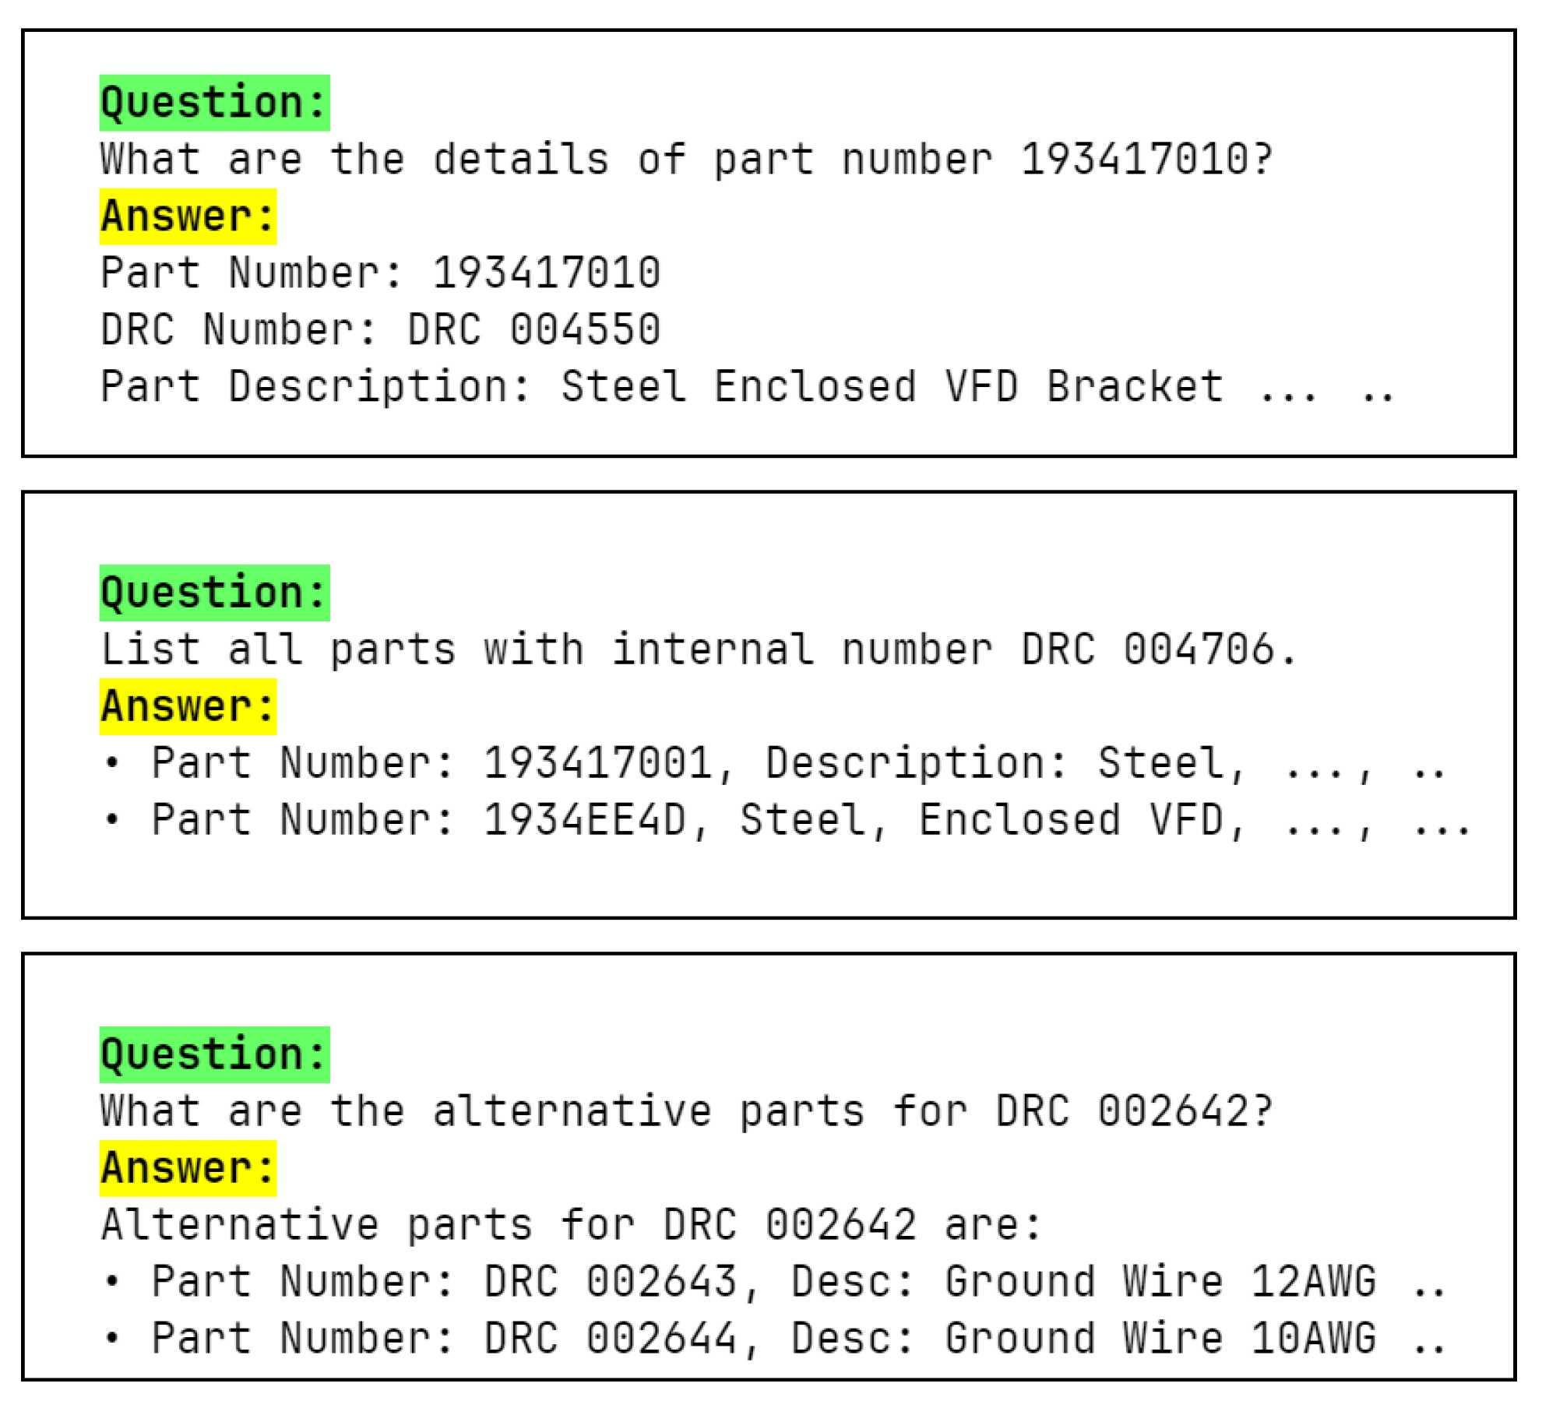Click the bullet for part 1934EE4D

coord(112,819)
